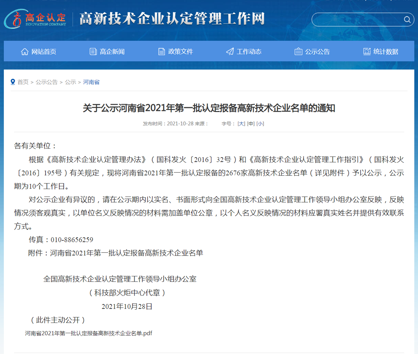Click the location pin icon in breadcrumb
418x354 pixels.
13,82
